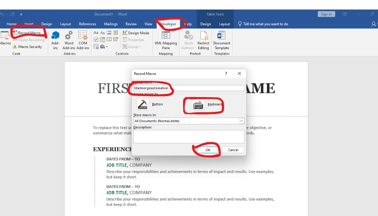Viewport: 378px width, 216px height.
Task: Open the Macros list button
Action: tap(5, 38)
